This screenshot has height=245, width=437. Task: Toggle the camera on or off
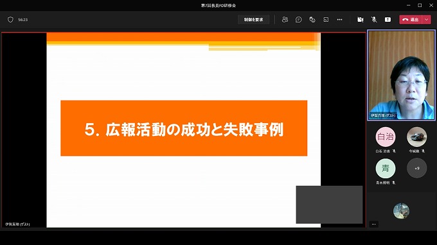(361, 19)
